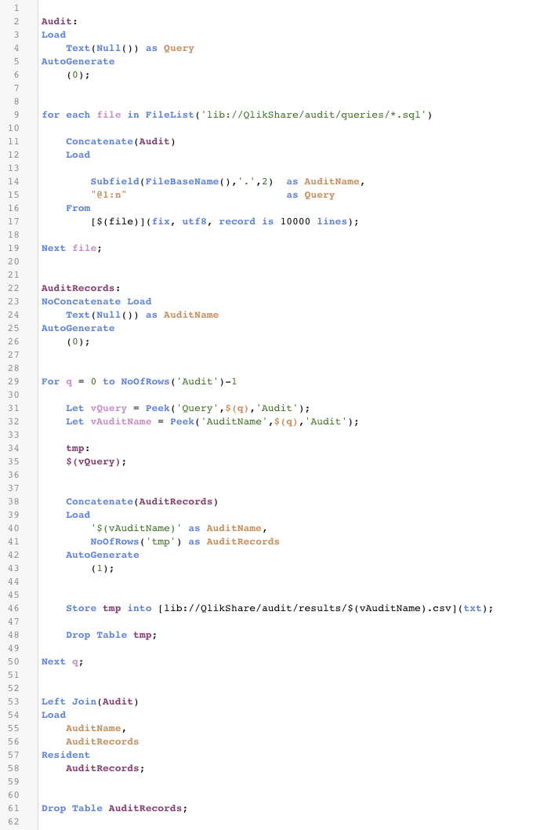
Task: Click 'Text(Null()) as Query' on line 4
Action: click(129, 48)
